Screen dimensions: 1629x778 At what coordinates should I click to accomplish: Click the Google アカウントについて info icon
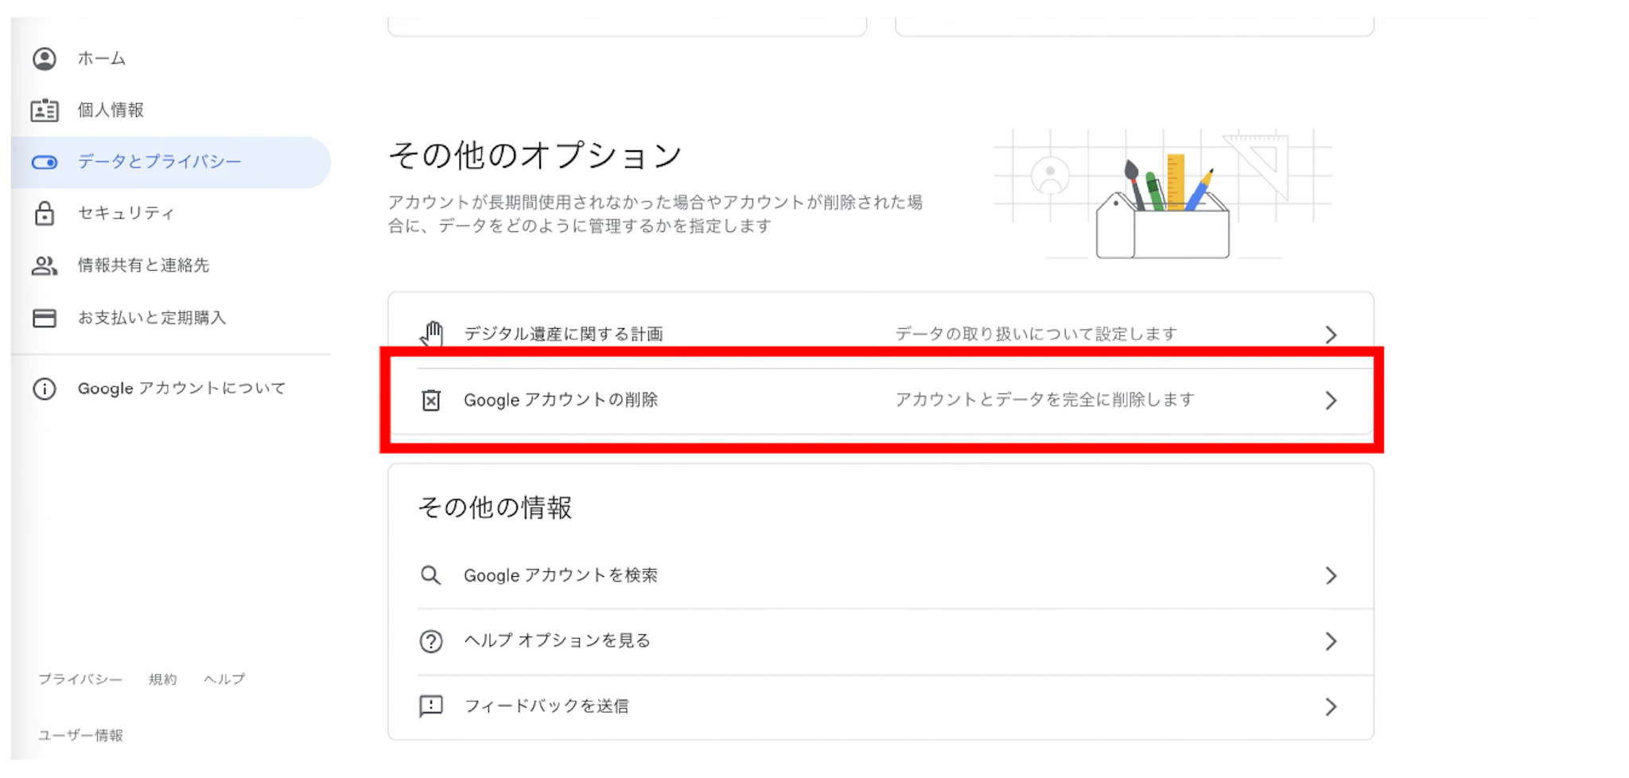(x=45, y=389)
